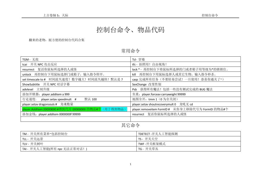261x184 pixels.
Task: Click the header text 上古卷轴 5：天际
Action: 55,15
